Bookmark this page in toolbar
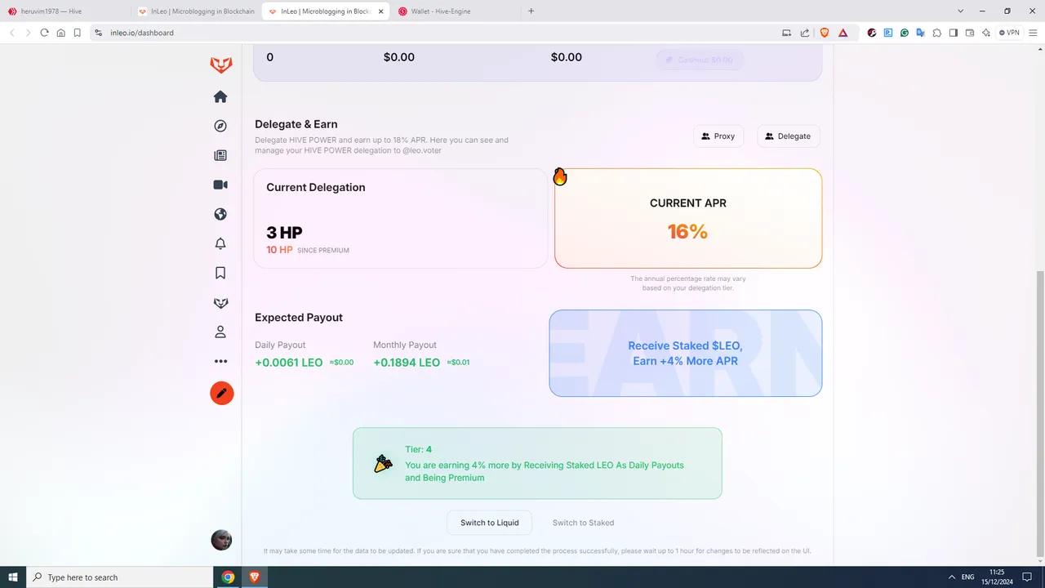 click(x=77, y=33)
